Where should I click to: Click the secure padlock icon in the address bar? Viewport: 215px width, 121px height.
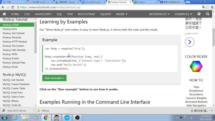click(18, 7)
